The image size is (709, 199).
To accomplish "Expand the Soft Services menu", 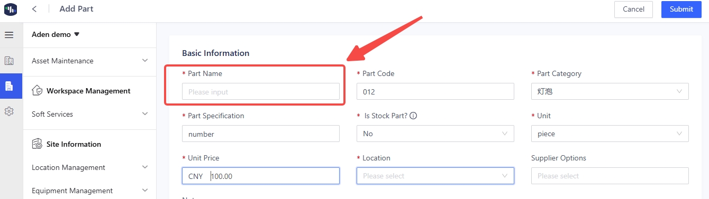I will tap(89, 114).
